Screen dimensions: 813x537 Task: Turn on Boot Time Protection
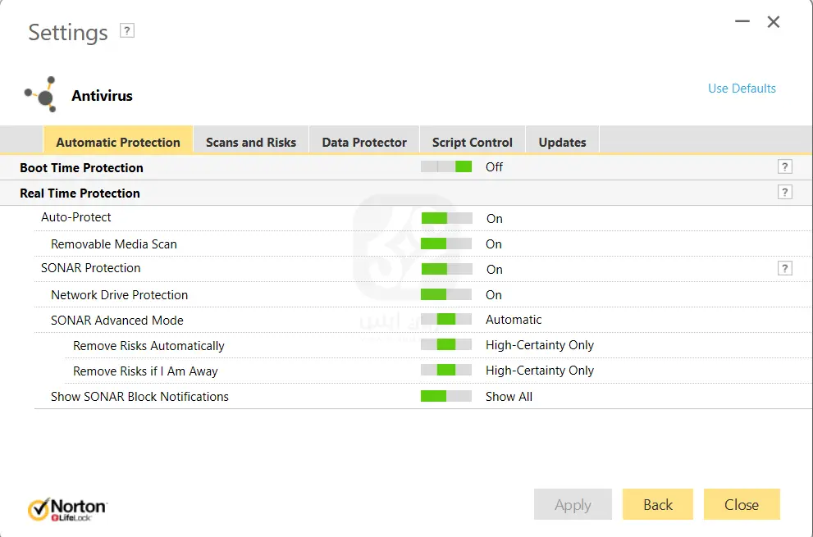point(445,166)
